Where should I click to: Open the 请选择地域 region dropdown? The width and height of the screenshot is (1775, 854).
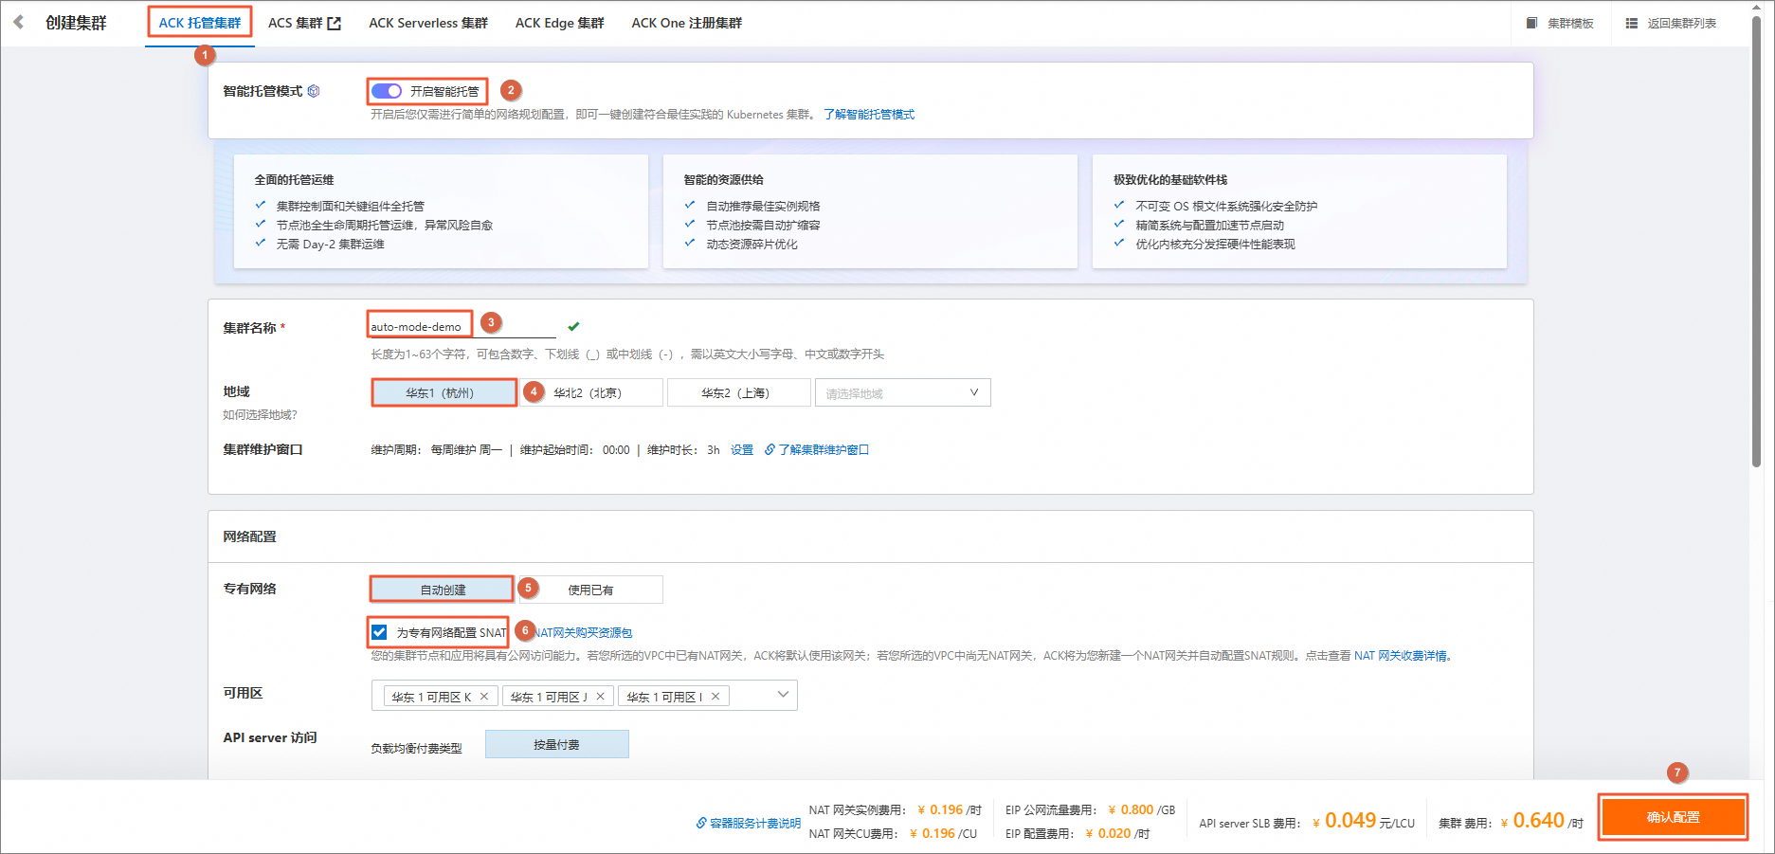tap(902, 392)
